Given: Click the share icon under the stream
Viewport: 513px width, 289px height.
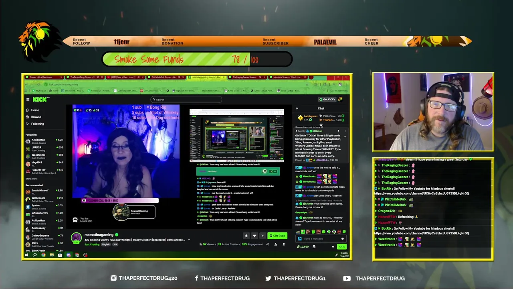Looking at the screenshot, I should (267, 244).
